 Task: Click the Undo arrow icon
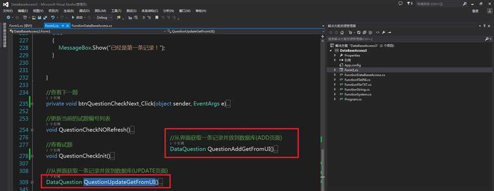[x=53, y=18]
